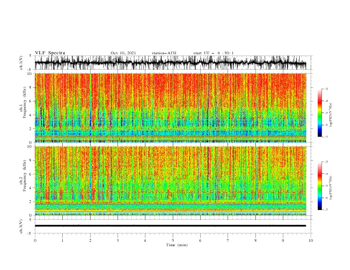The image size is (350, 270).
Task: Click the "VLF Spectra" plot title
Action: 50,53
